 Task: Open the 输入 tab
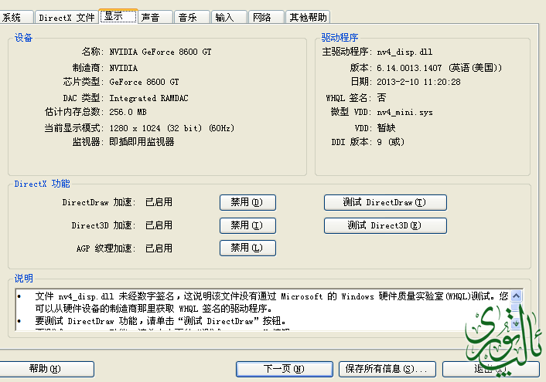click(x=229, y=18)
